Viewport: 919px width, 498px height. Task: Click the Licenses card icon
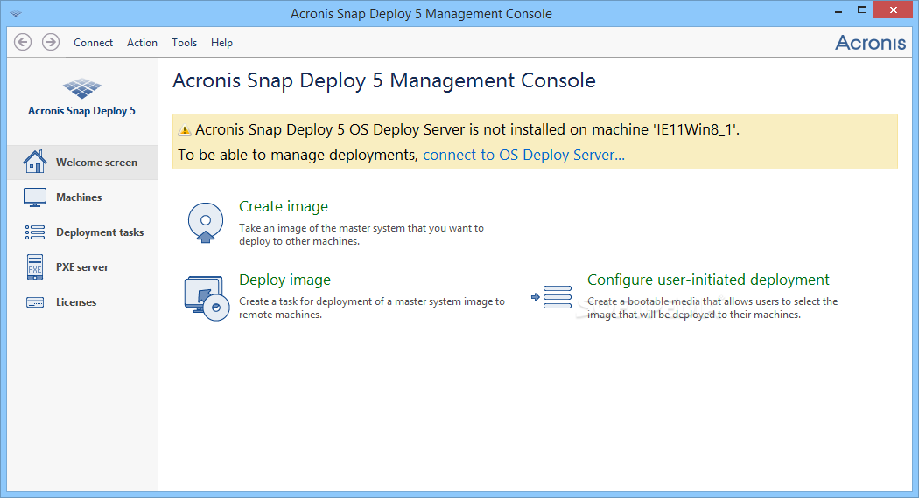tap(35, 302)
